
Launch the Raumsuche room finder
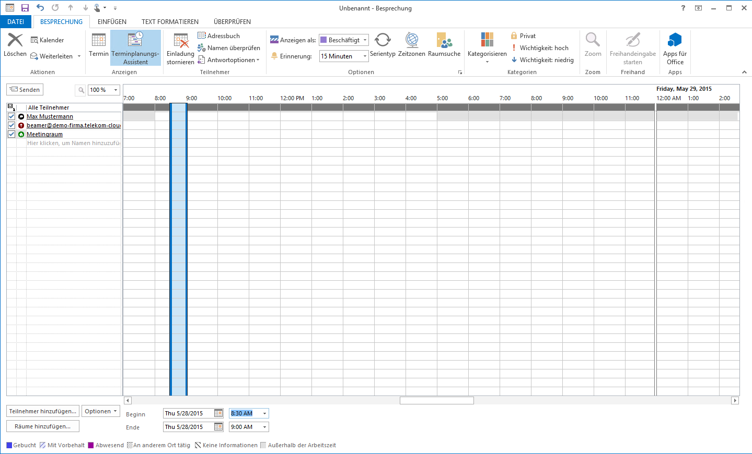point(444,45)
